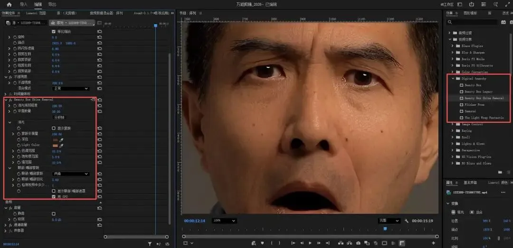Screen dimensions: 513x248
Task: Click the Light Color swatch
Action: 55,145
